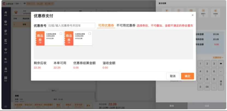Switch to the 可用优惠券 tab
The image size is (227, 111).
coord(106,26)
